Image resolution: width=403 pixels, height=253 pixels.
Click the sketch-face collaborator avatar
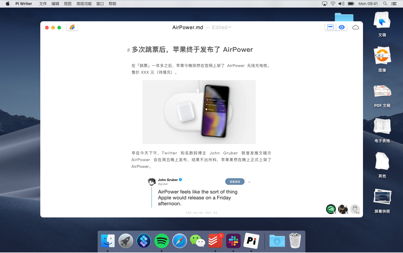355,209
